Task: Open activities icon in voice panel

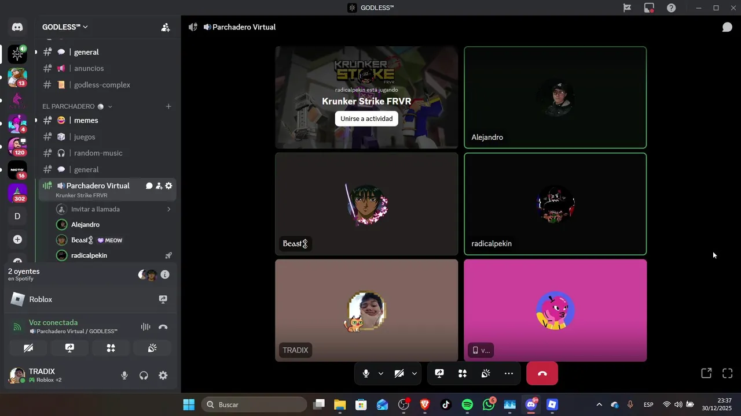Action: [111, 348]
